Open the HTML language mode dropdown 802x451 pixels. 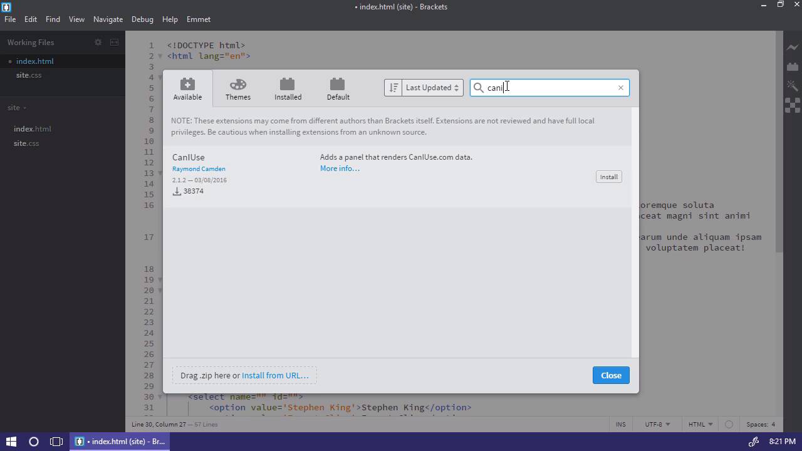point(701,424)
